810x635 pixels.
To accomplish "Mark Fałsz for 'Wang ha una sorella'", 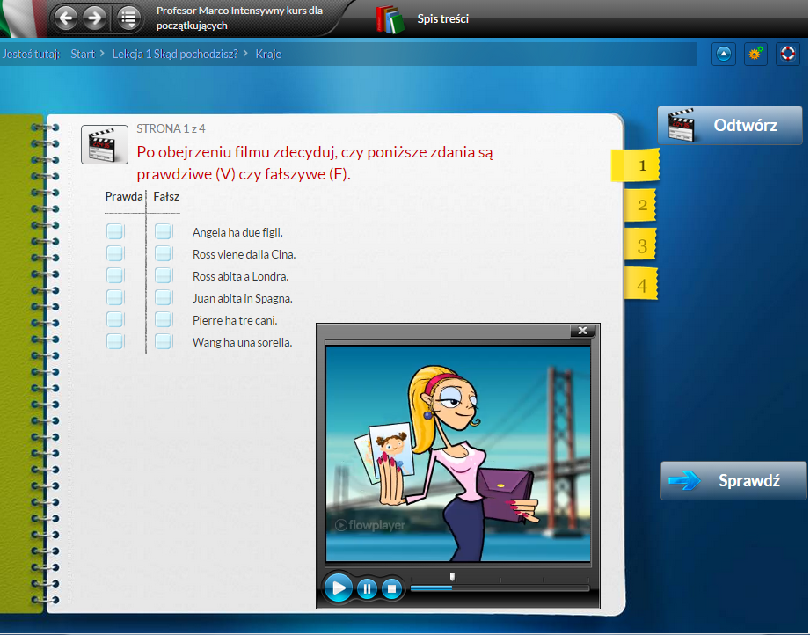I will pos(164,342).
